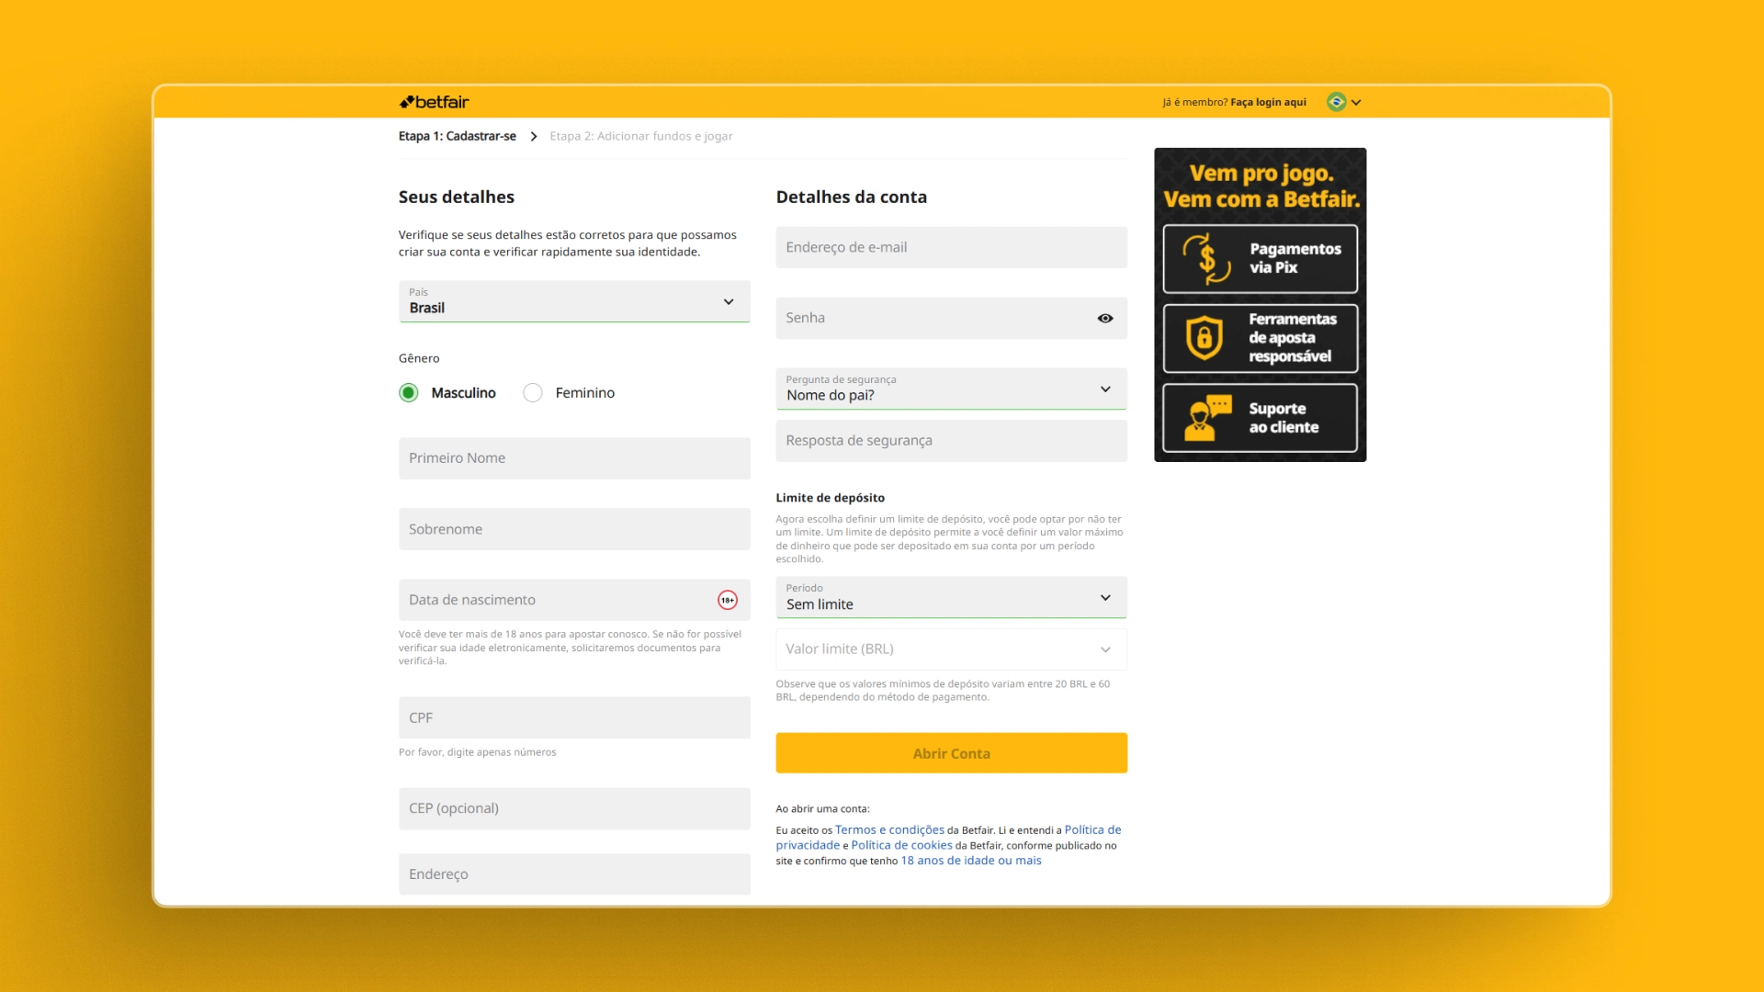Image resolution: width=1764 pixels, height=992 pixels.
Task: Click the Limite de depósito heading
Action: click(x=830, y=498)
